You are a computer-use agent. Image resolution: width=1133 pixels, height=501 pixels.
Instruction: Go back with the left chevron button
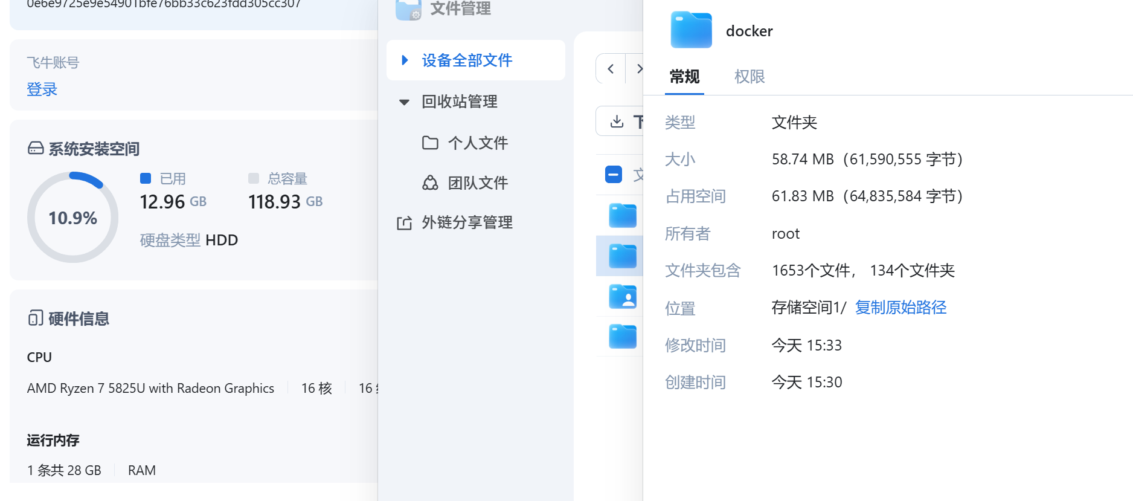tap(611, 69)
